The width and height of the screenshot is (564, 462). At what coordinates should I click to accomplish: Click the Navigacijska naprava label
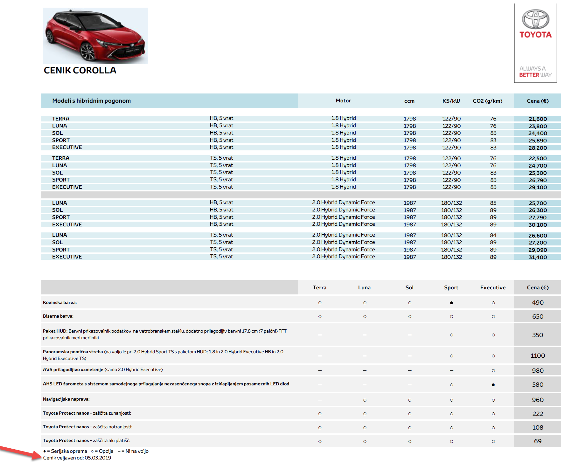(x=66, y=399)
